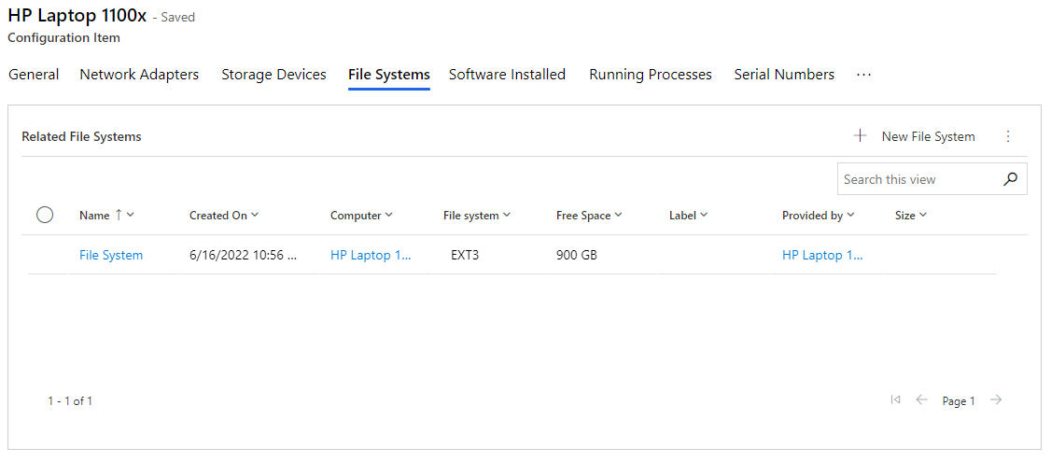Open the grid's vertical ellipsis menu
Viewport: 1051px width, 462px height.
[x=1008, y=136]
